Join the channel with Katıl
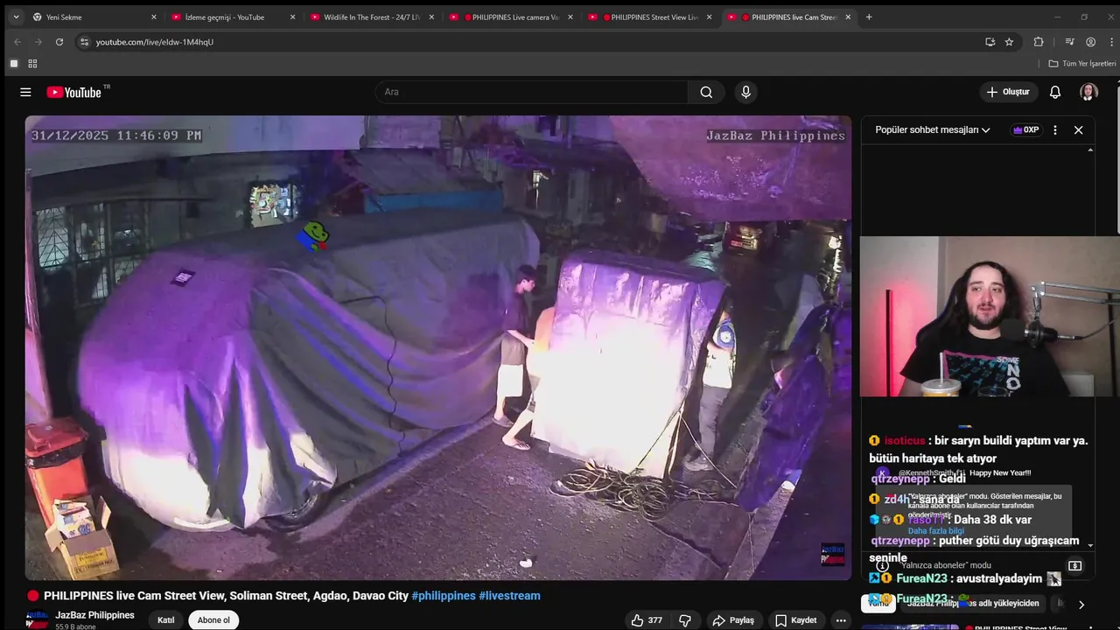Viewport: 1120px width, 630px height. point(166,620)
